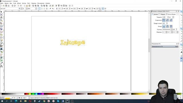Toggle subscript text icon

[x=53, y=9]
